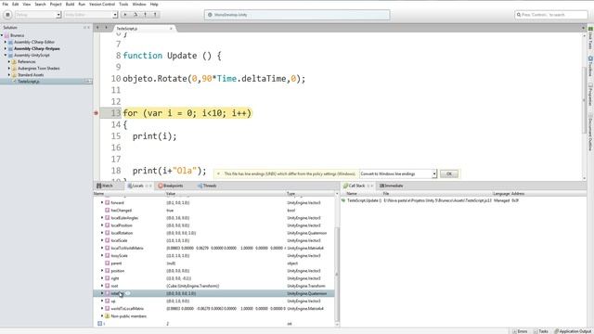
Task: Open the Tasks pad in status bar
Action: point(541,331)
